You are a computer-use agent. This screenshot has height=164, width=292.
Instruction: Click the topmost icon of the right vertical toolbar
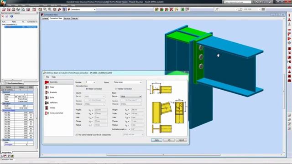289,15
